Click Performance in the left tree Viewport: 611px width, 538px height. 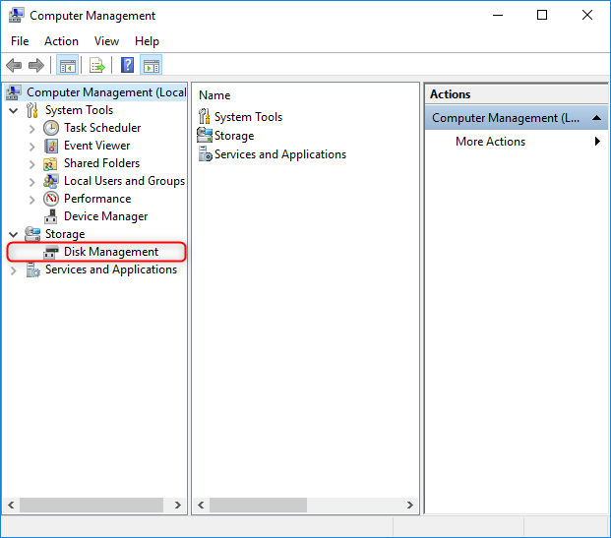pyautogui.click(x=96, y=199)
